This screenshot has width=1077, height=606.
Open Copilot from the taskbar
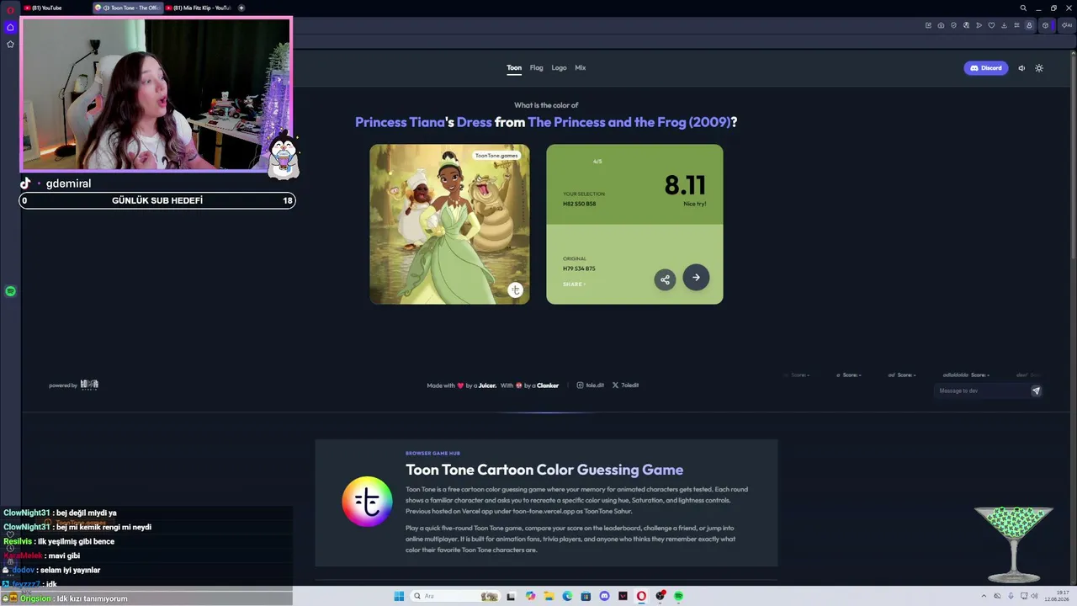click(x=530, y=597)
